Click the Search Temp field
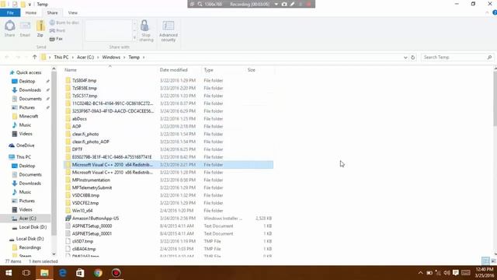 pyautogui.click(x=457, y=57)
